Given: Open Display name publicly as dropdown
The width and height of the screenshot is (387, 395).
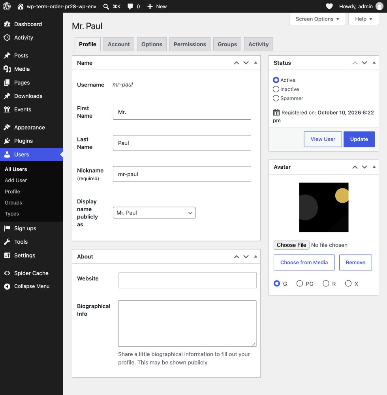Looking at the screenshot, I should tap(154, 213).
